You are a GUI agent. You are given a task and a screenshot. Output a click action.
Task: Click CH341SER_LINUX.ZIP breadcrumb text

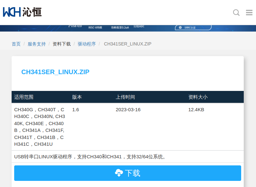click(127, 44)
